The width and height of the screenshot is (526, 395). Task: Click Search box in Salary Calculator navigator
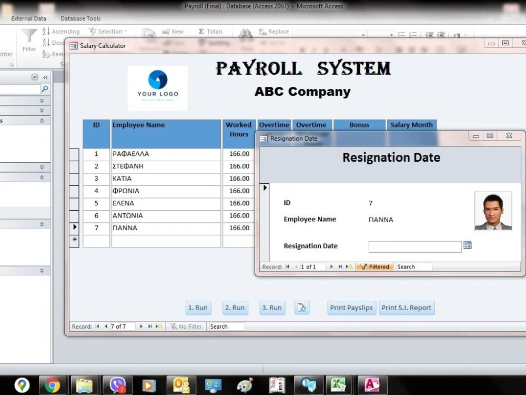226,326
